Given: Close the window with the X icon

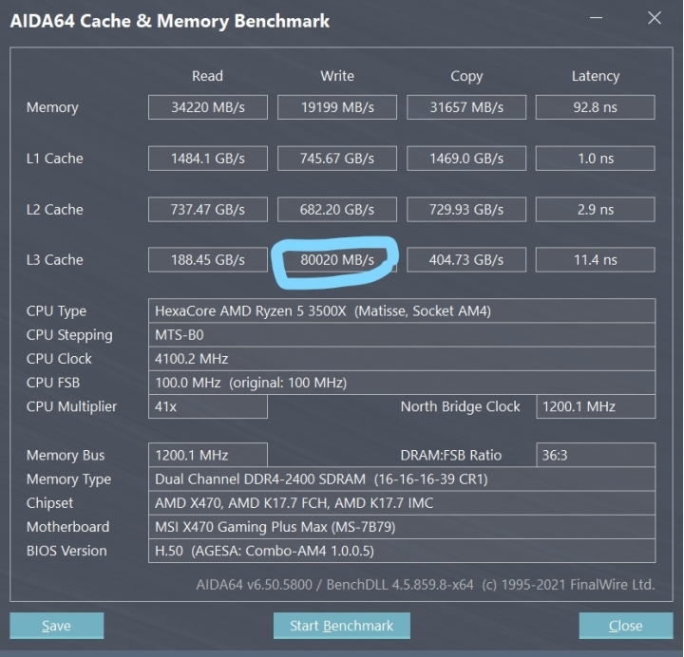Looking at the screenshot, I should coord(655,18).
